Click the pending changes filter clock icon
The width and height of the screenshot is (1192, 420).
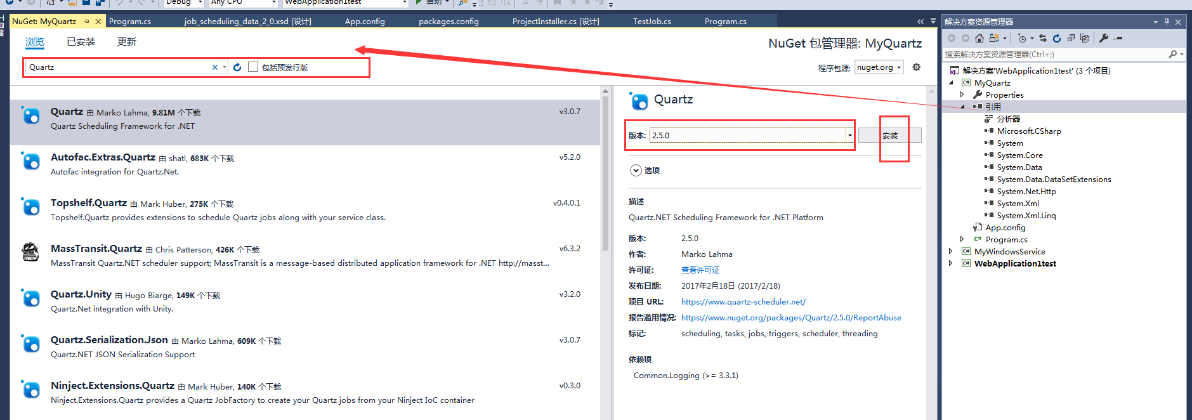(x=1022, y=38)
